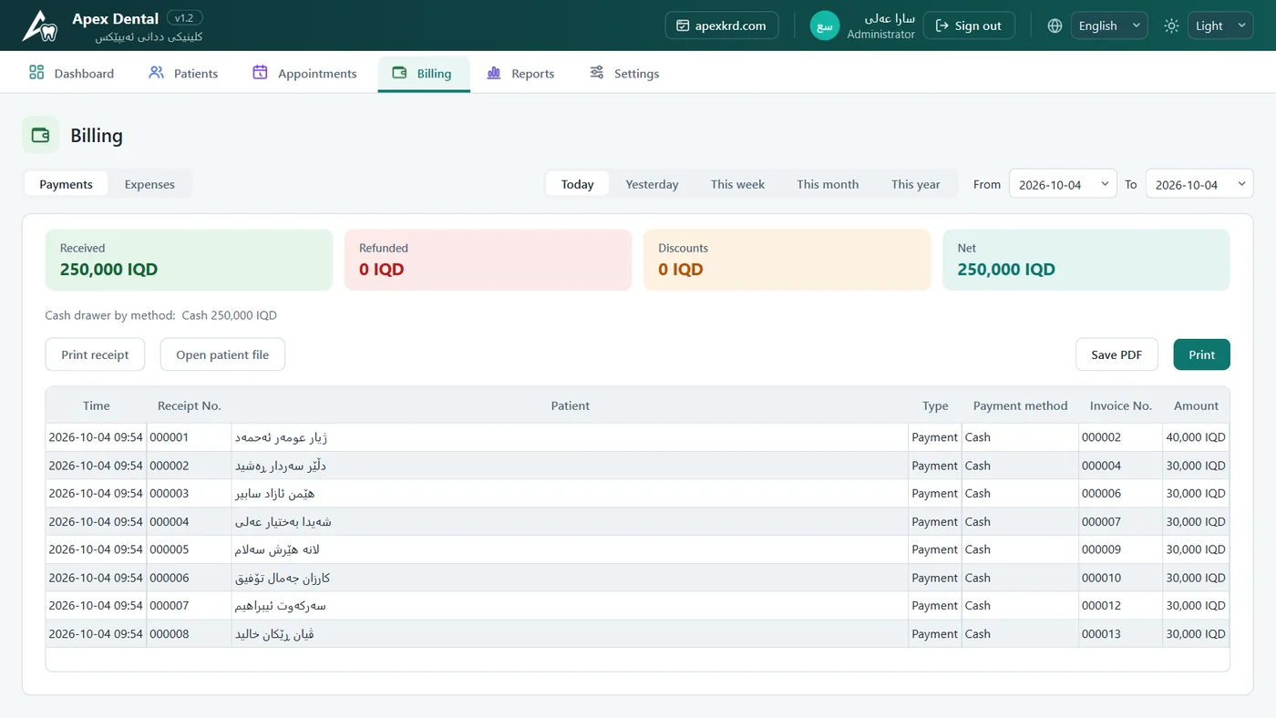Click invoice number 000013
Viewport: 1276px width, 718px height.
1121,634
